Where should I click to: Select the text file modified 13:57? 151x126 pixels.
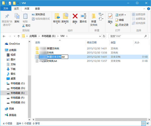92,61
